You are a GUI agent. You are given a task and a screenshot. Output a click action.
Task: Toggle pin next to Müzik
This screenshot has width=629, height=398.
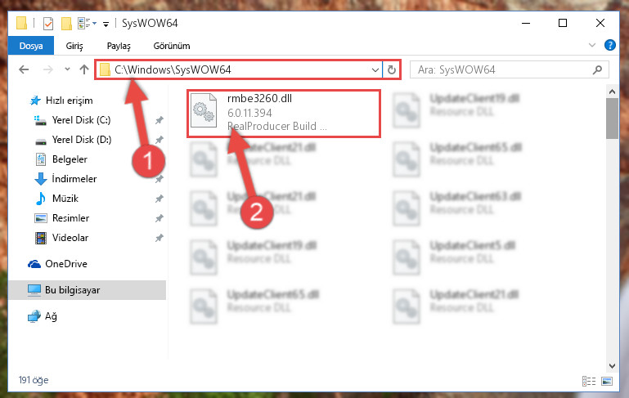(159, 199)
